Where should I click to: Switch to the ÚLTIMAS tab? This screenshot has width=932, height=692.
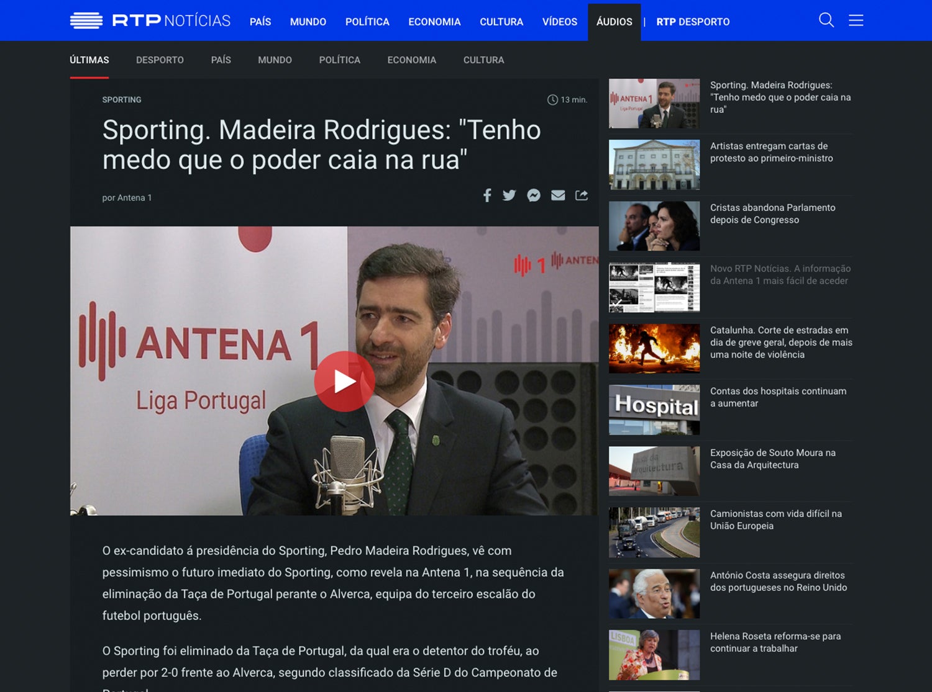pyautogui.click(x=89, y=60)
